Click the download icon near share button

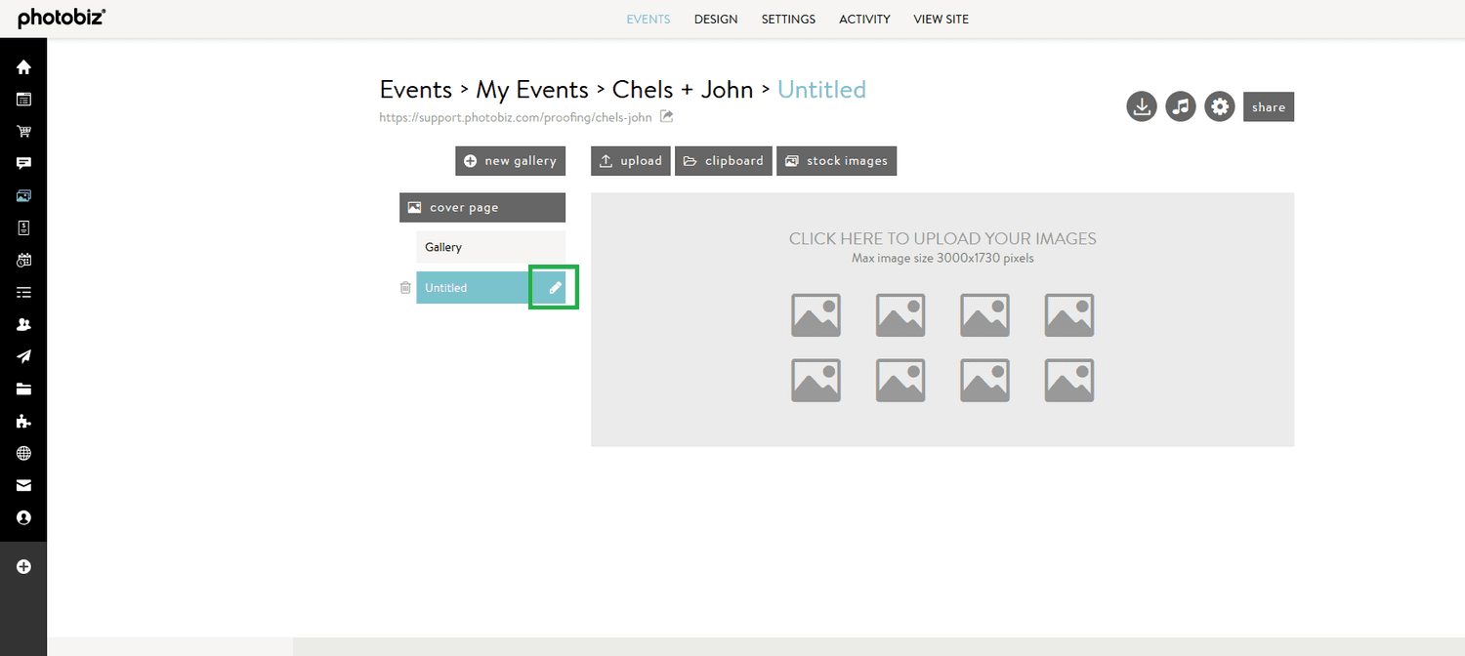click(1141, 106)
